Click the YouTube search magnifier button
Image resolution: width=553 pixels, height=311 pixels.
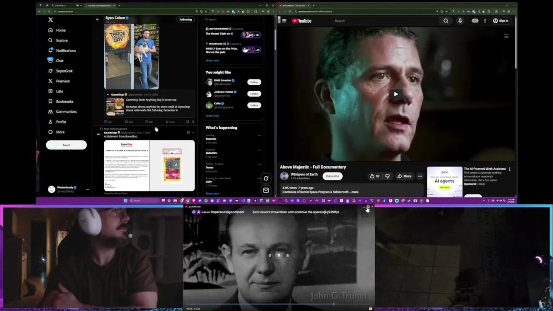coord(446,21)
